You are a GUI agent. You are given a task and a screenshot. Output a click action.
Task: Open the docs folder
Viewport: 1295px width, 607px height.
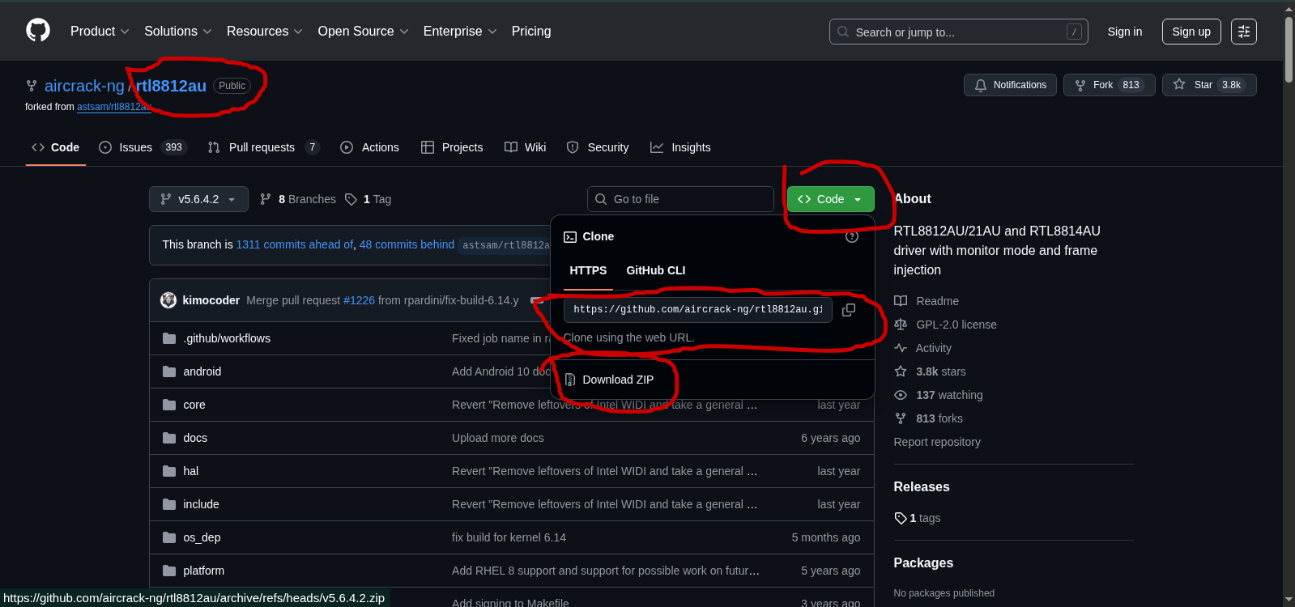(195, 438)
